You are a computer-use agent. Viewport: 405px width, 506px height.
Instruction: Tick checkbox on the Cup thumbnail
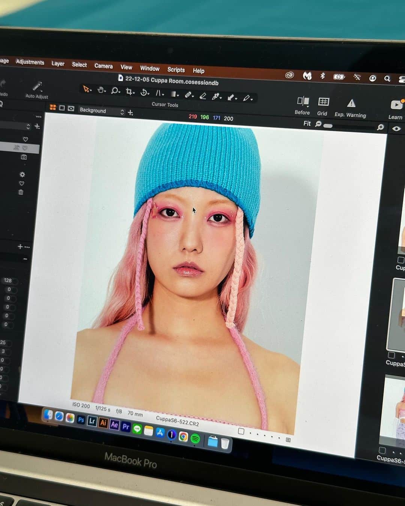click(400, 260)
